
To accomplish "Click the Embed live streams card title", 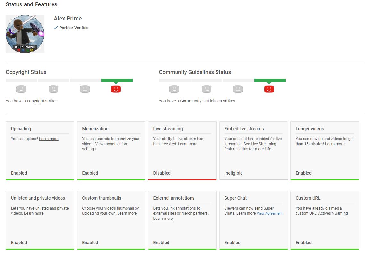I will coord(244,129).
